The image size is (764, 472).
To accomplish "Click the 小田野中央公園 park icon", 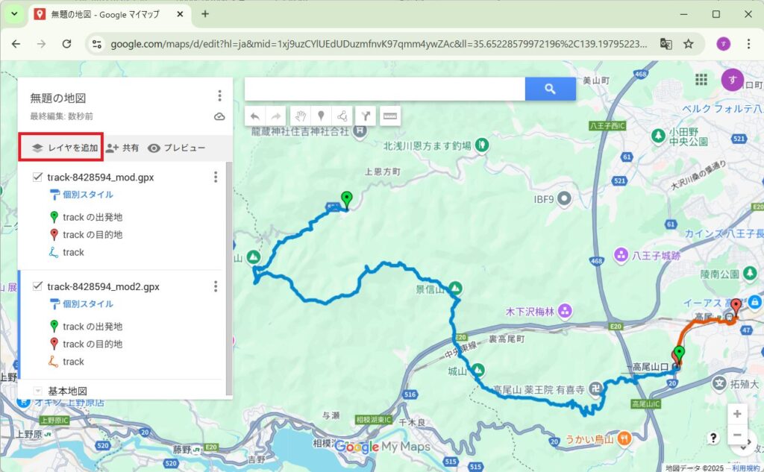I will [658, 136].
